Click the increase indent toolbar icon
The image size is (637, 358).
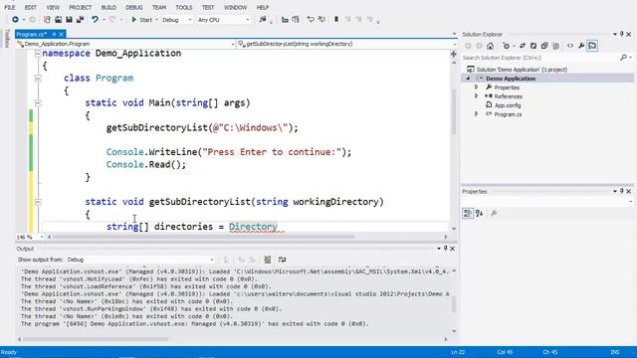coord(296,20)
